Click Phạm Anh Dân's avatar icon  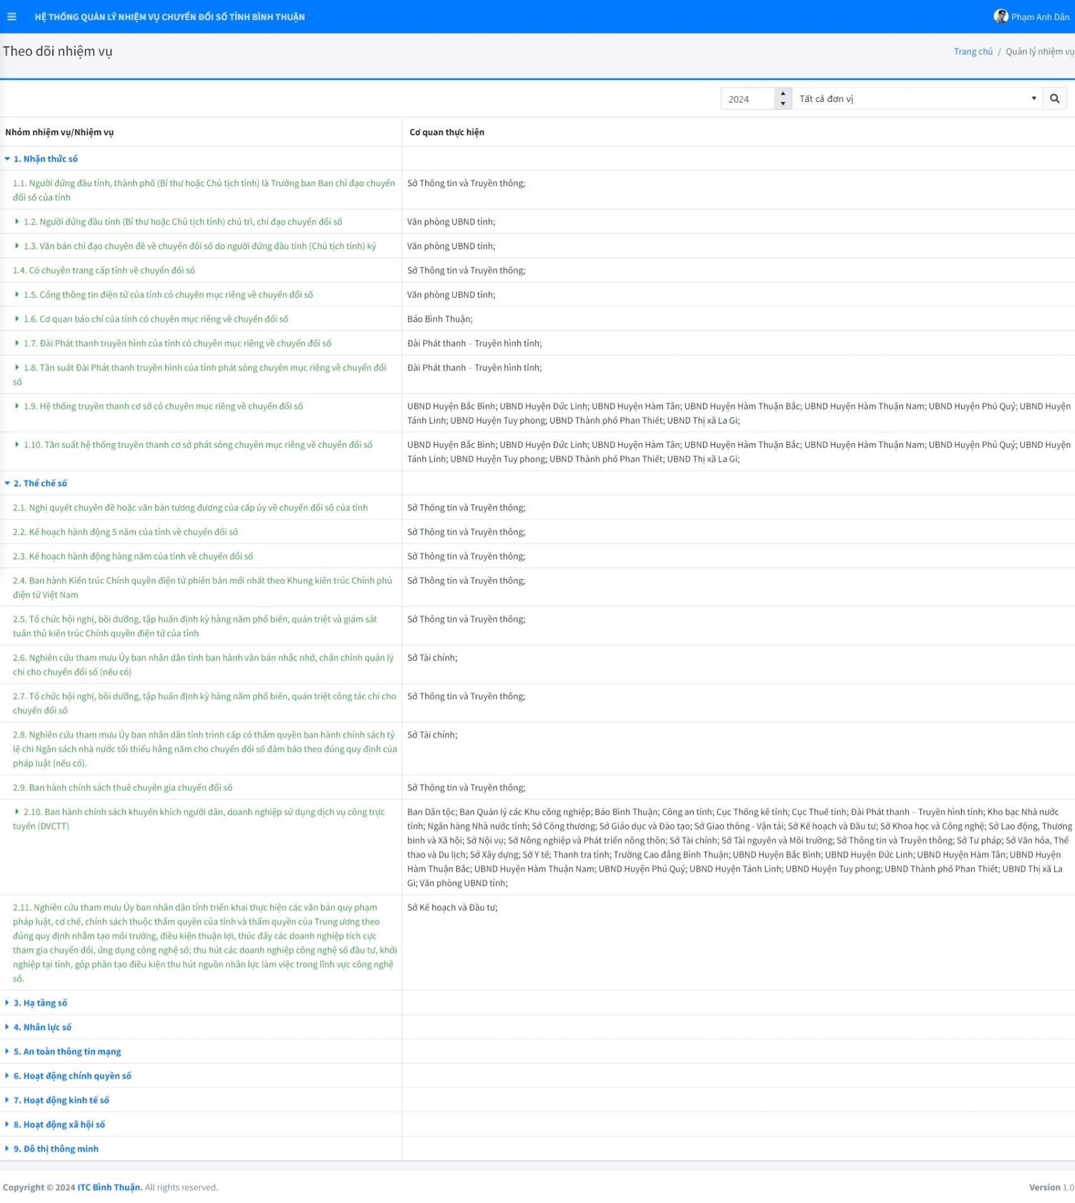click(x=1000, y=16)
